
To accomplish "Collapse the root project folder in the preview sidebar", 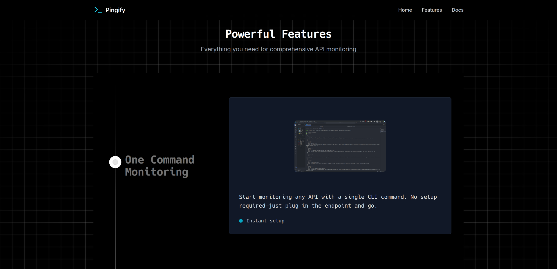I will pos(299,126).
